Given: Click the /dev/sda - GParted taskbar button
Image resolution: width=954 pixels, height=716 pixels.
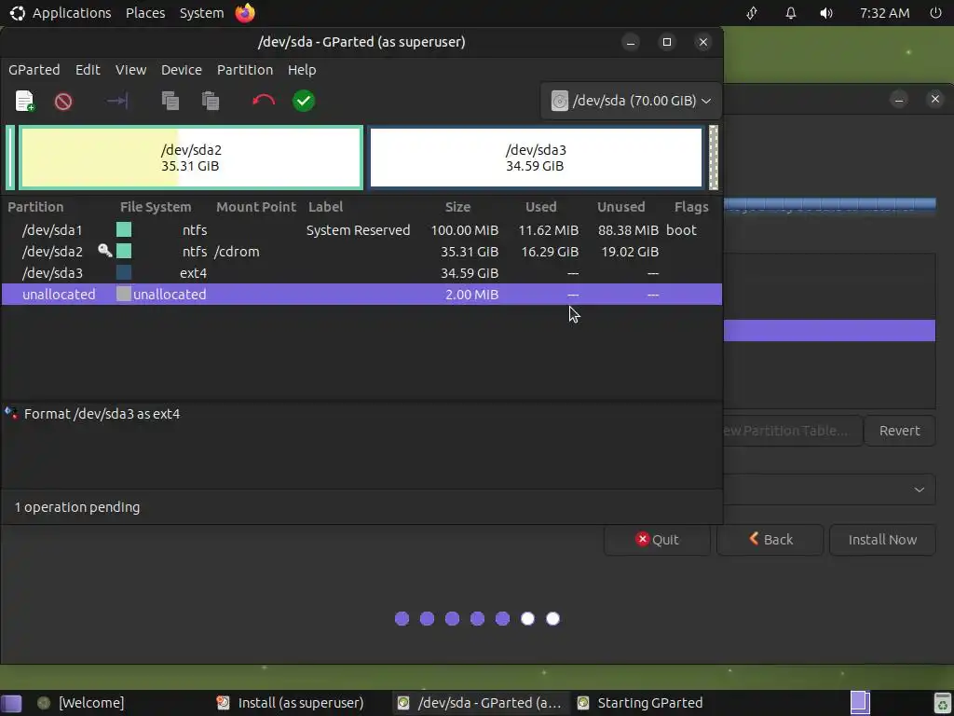Looking at the screenshot, I should (x=480, y=703).
